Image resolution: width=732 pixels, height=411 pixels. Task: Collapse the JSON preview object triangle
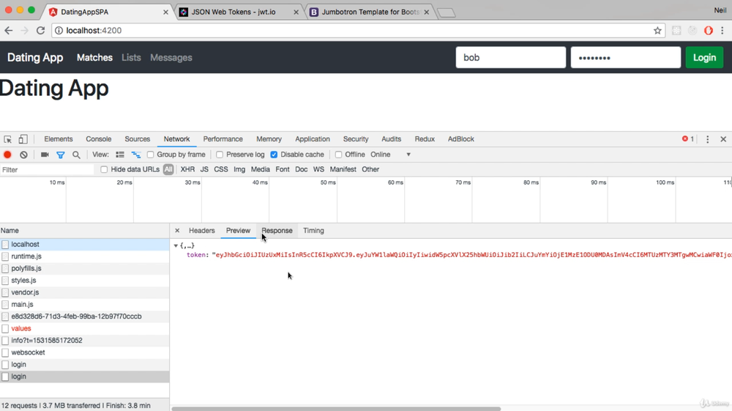pos(176,245)
